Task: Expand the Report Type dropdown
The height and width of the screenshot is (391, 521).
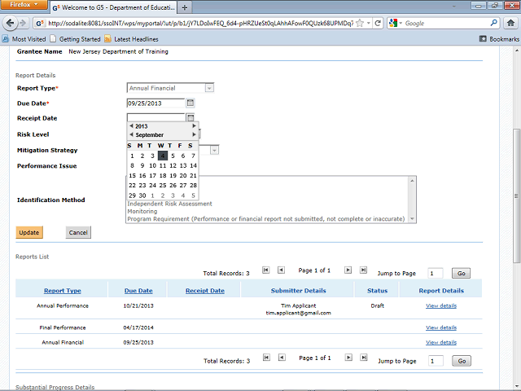Action: coord(209,88)
